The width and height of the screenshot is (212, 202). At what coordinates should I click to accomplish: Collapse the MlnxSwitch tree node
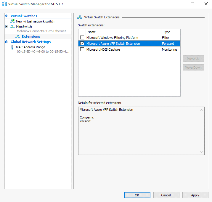pyautogui.click(x=7, y=27)
